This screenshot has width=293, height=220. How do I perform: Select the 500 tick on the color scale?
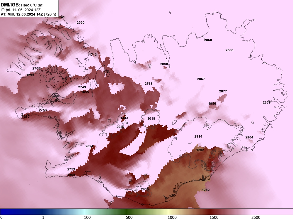(x=129, y=217)
